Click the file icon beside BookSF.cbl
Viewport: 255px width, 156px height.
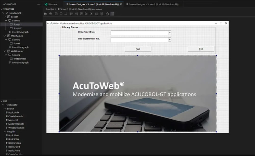7,112
